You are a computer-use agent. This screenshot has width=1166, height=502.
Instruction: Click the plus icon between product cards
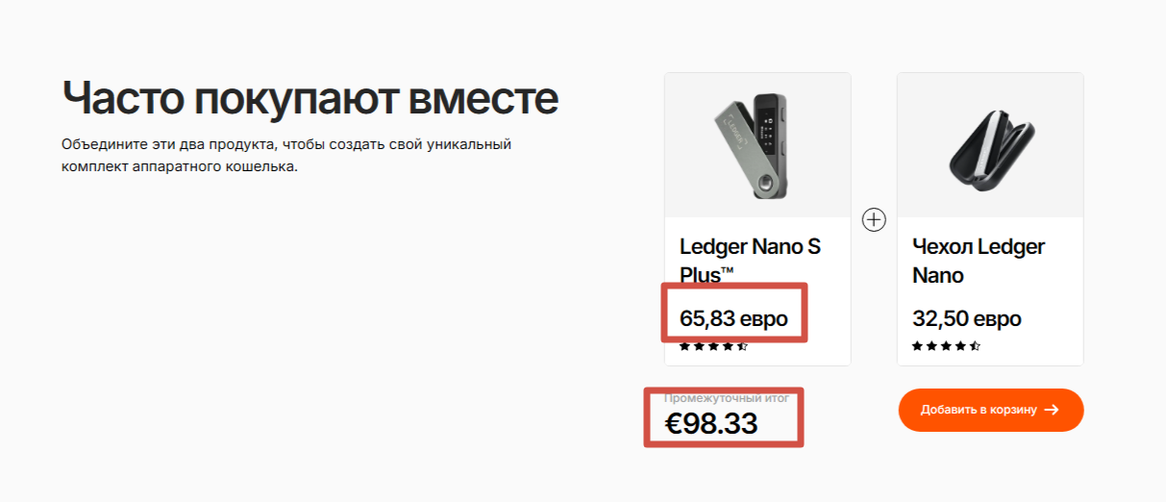pos(873,220)
